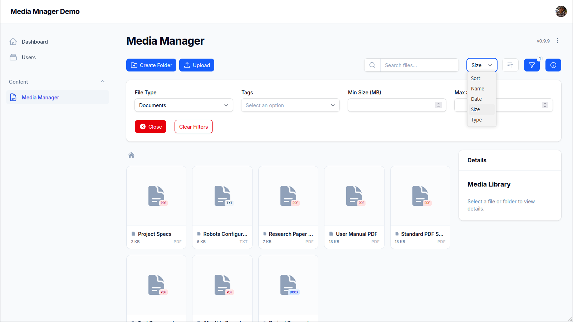Viewport: 573px width, 322px height.
Task: Click Create Folder button
Action: 151,65
